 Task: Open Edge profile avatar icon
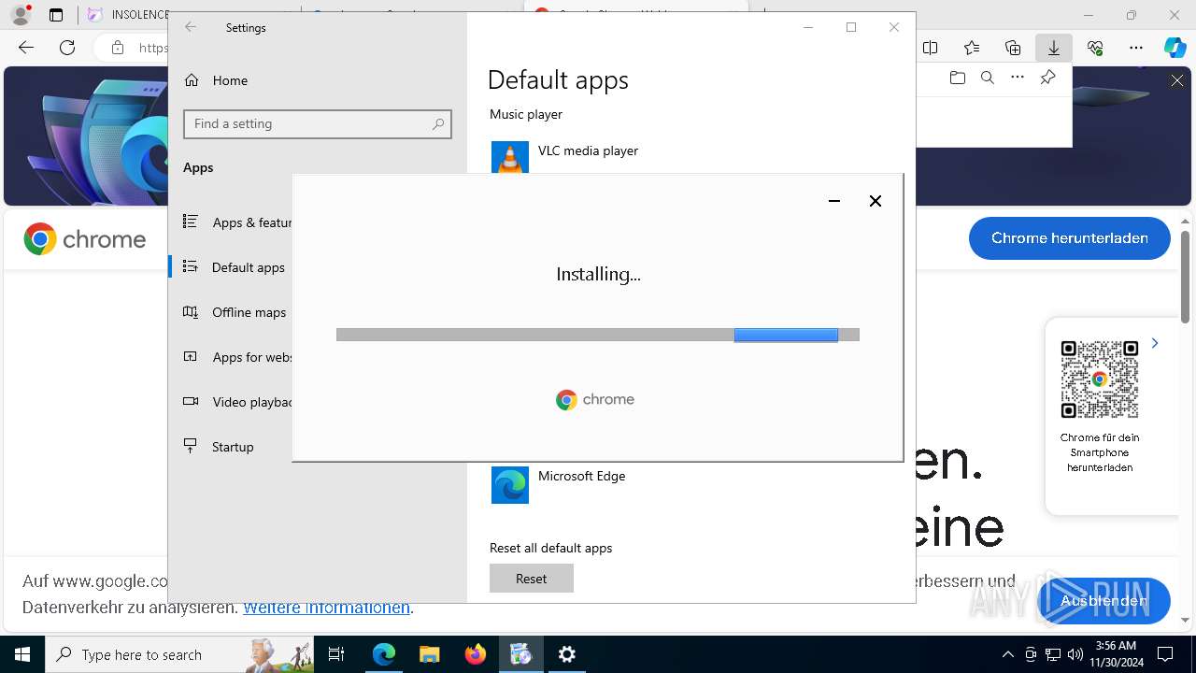pyautogui.click(x=21, y=15)
